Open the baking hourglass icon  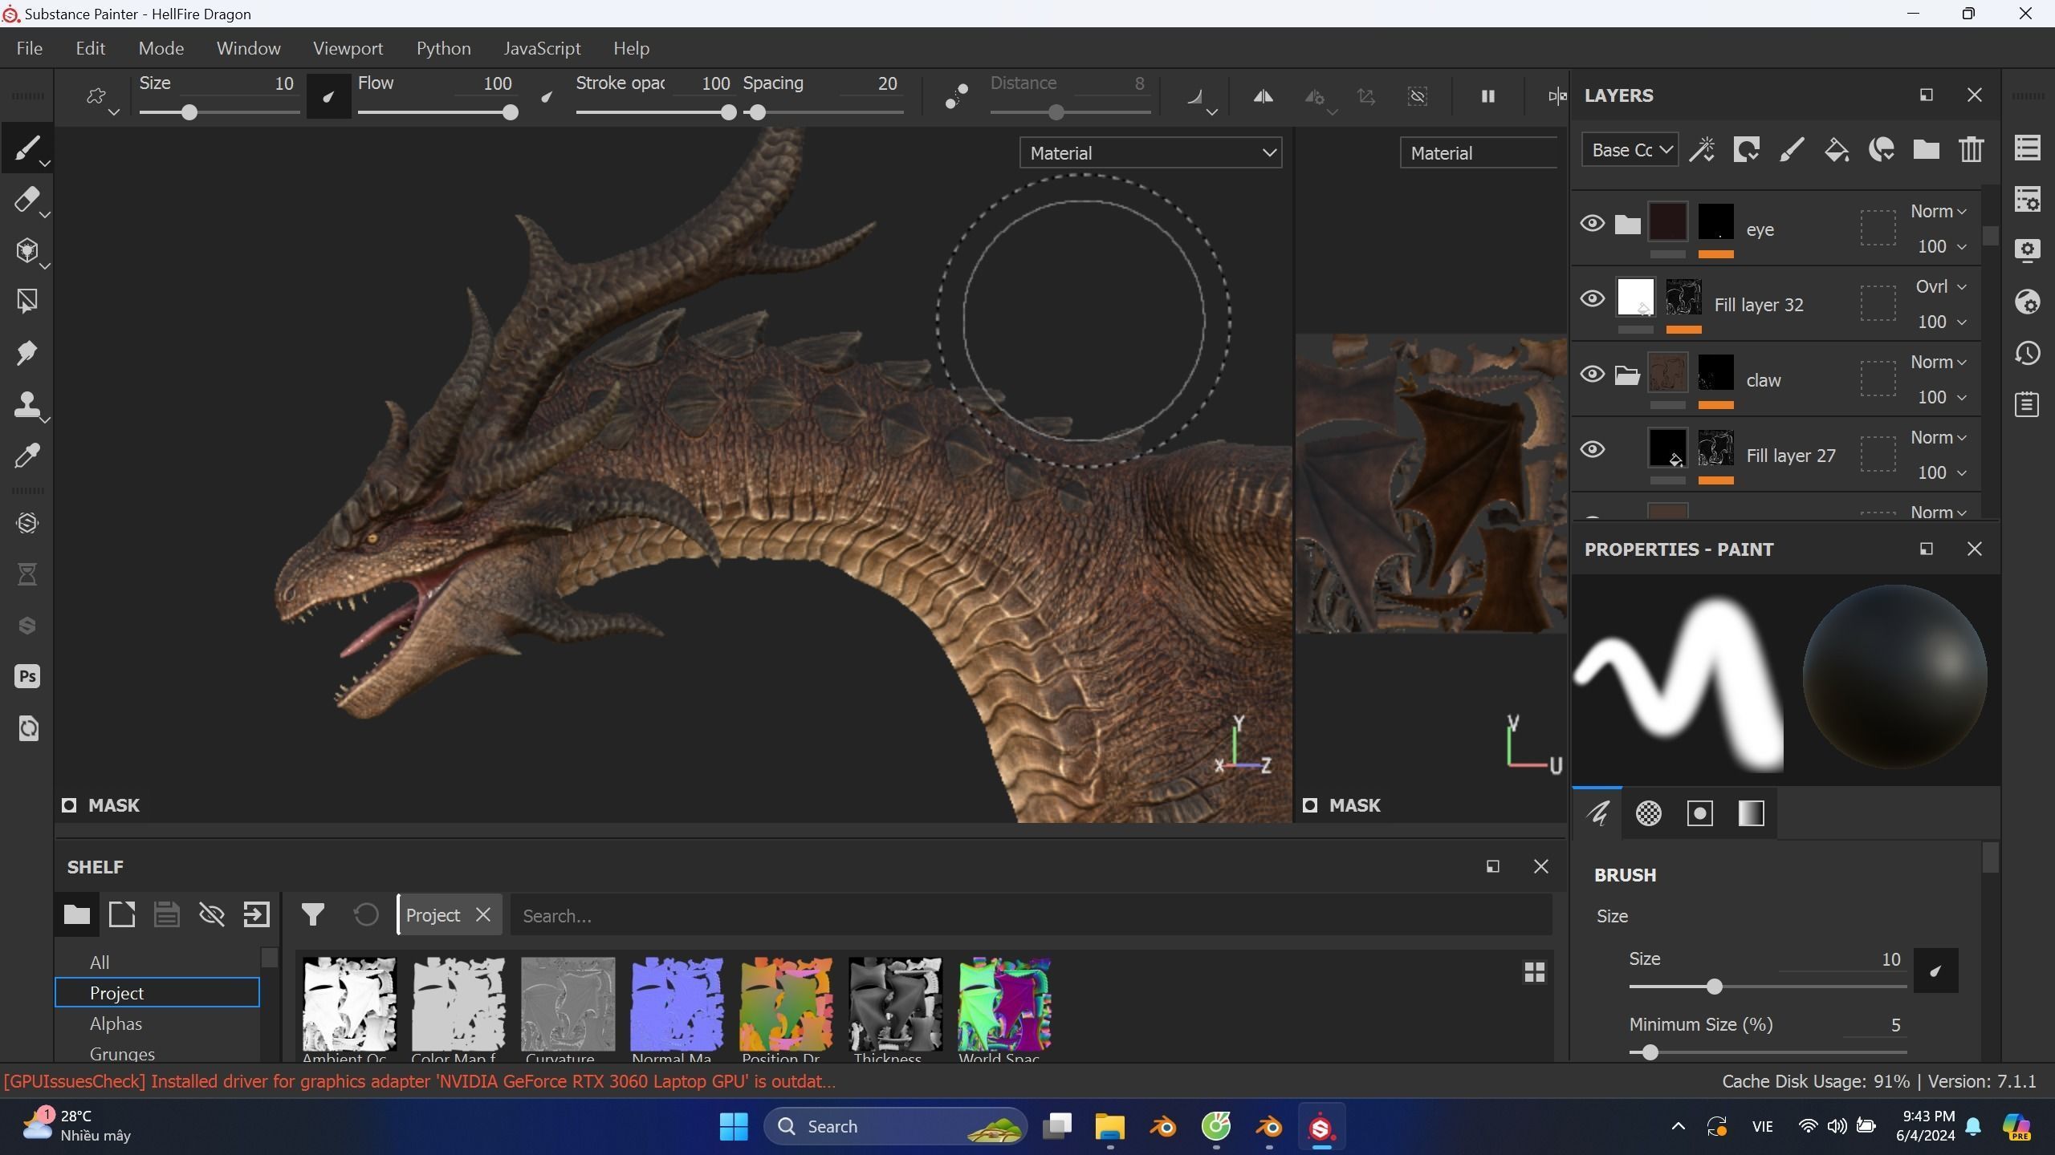26,574
